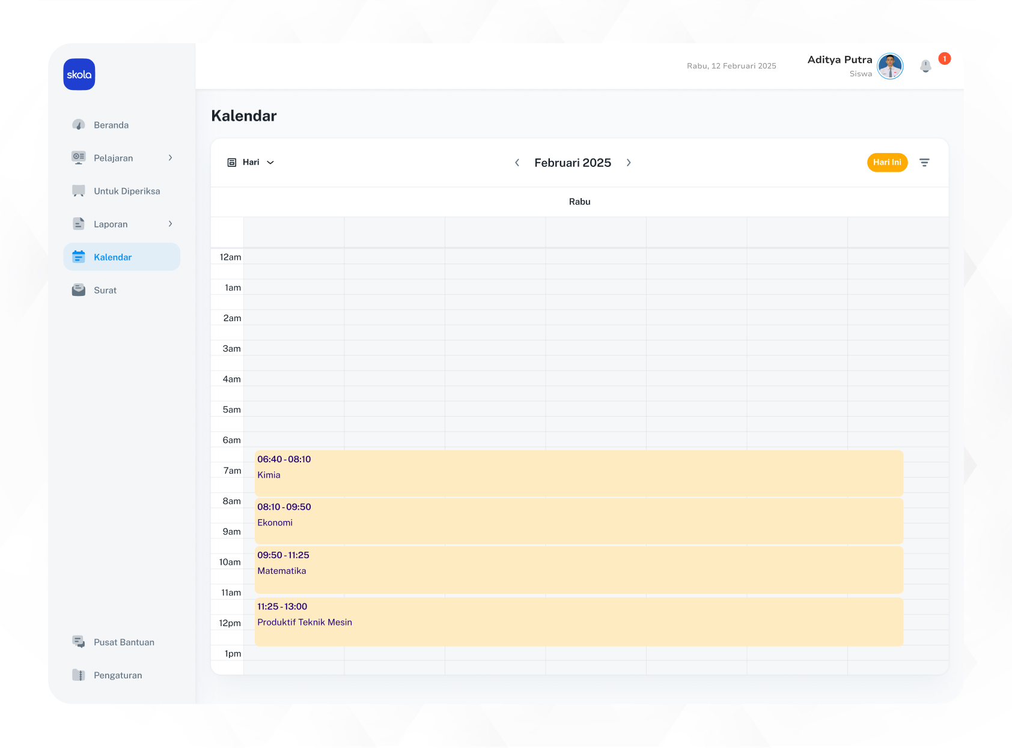Open the Hari view dropdown

pos(251,163)
